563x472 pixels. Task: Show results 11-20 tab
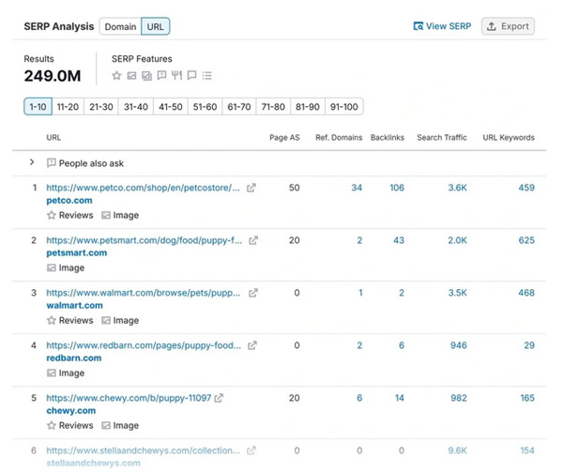[x=67, y=107]
